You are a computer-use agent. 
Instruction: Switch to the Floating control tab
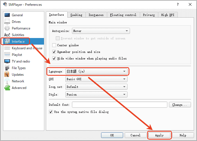(123, 15)
